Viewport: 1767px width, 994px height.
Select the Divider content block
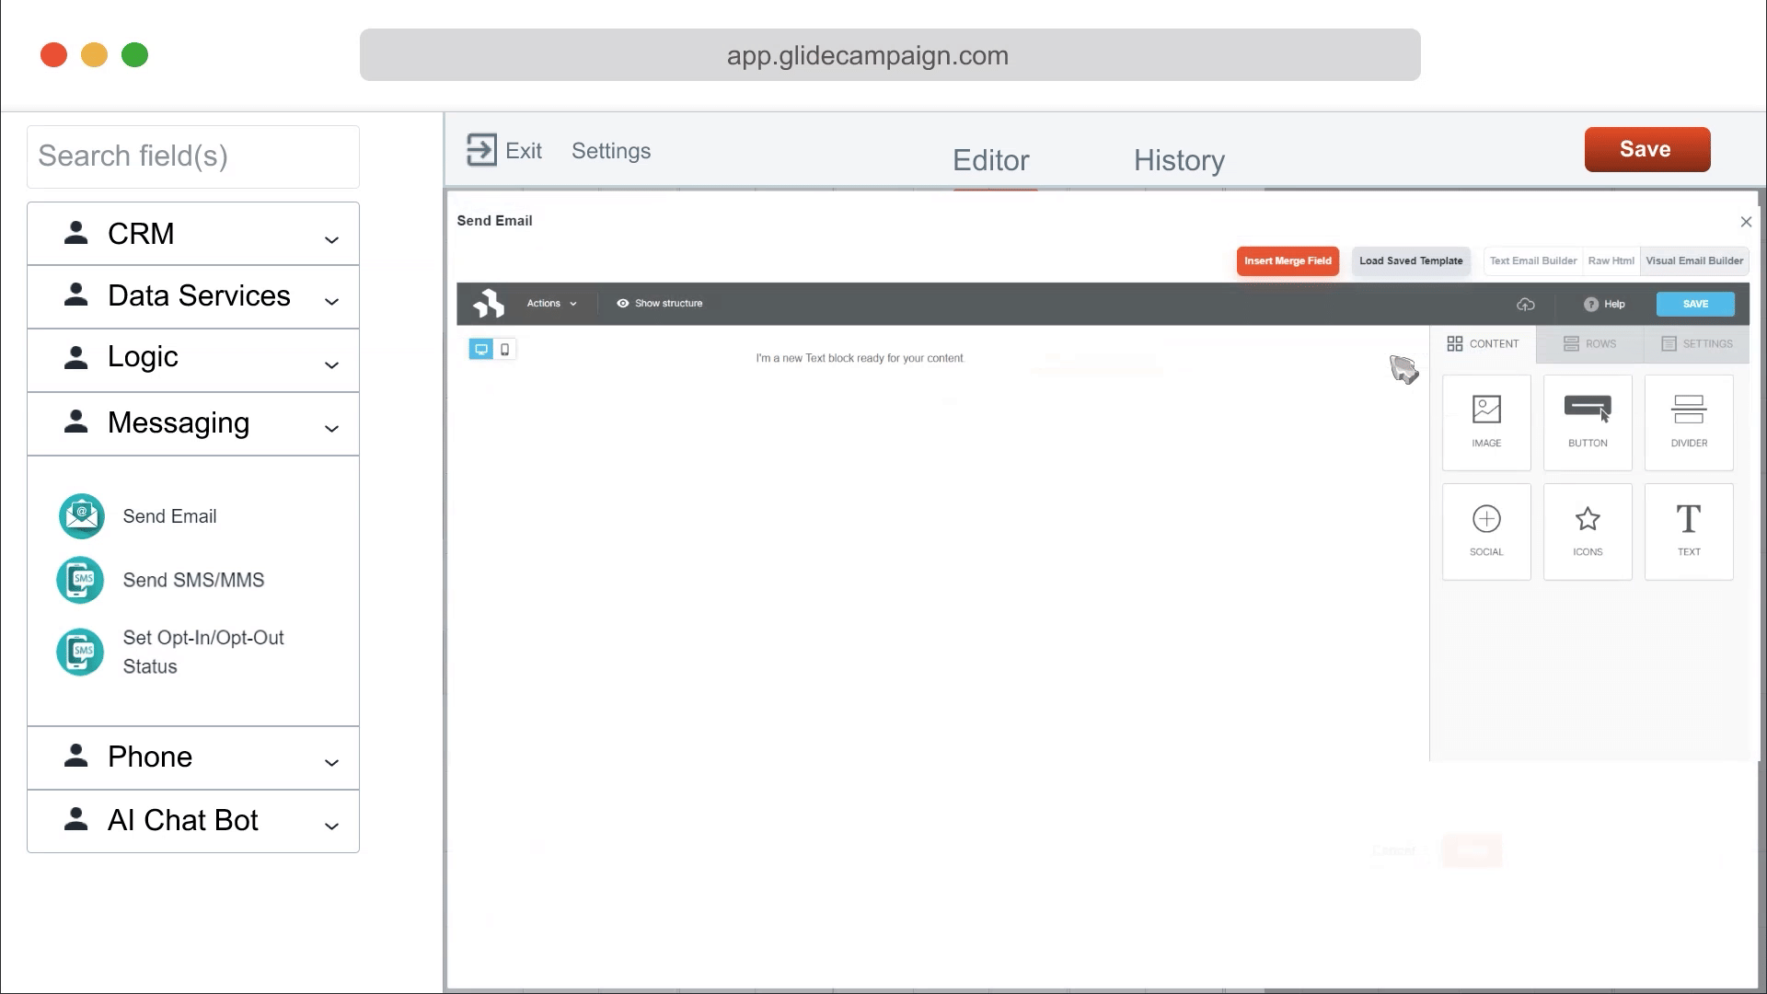[1689, 422]
